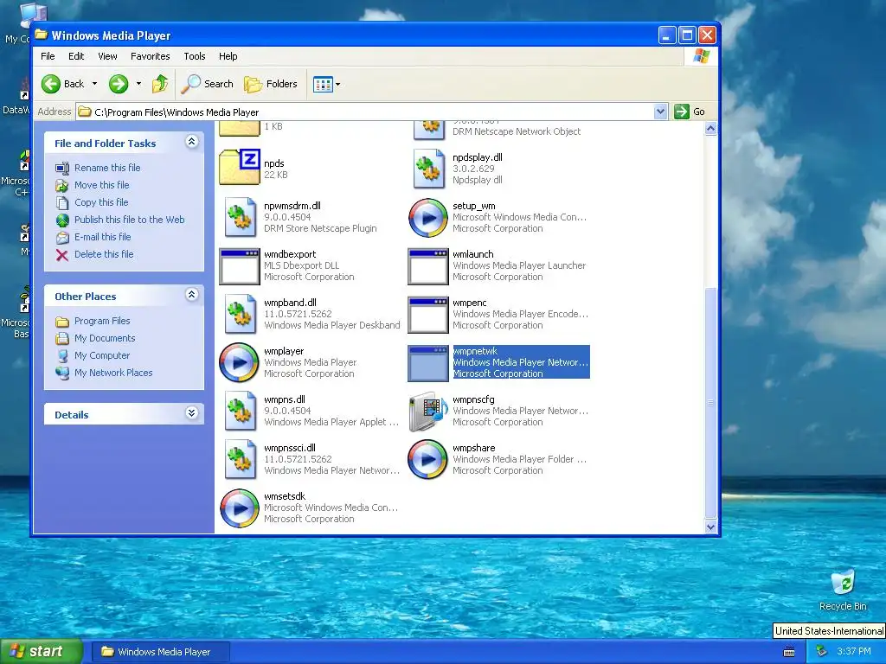Select the npds zipped folder icon
This screenshot has width=886, height=664.
240,168
